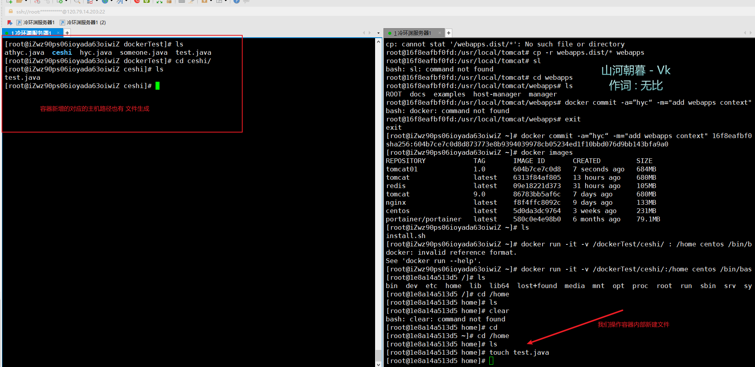
Task: Click the left terminal scrollbar down arrow
Action: 378,364
